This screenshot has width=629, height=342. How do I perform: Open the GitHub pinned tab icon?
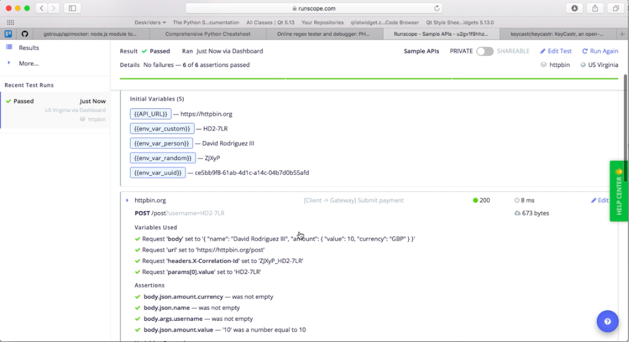click(25, 34)
